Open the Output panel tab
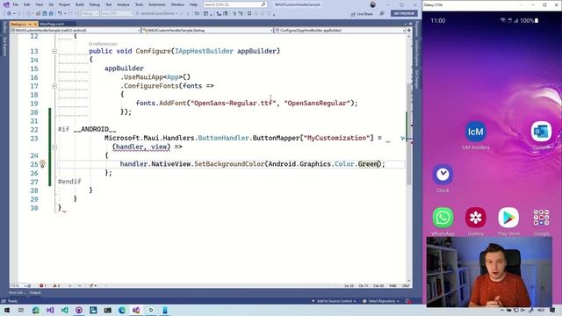The image size is (562, 316). (35, 292)
